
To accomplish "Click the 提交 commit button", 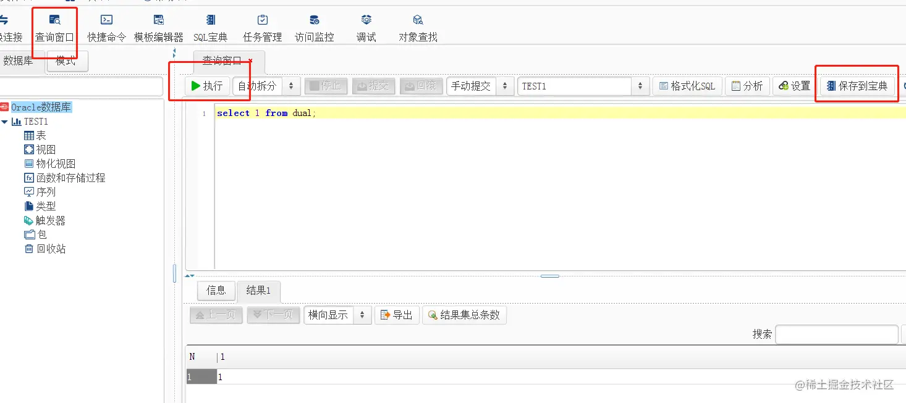I will (373, 86).
